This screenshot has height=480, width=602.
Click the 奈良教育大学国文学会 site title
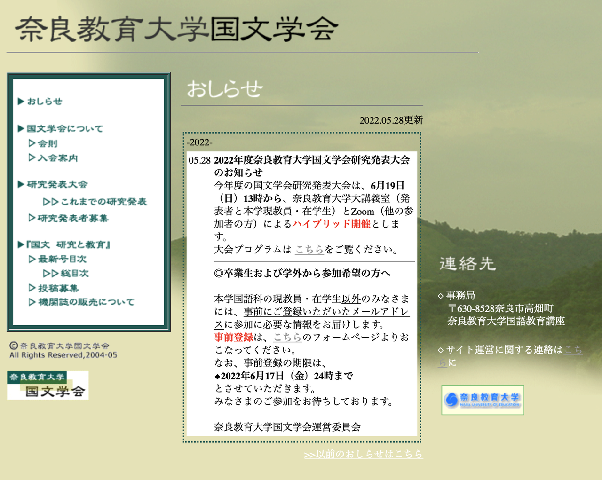tap(176, 29)
